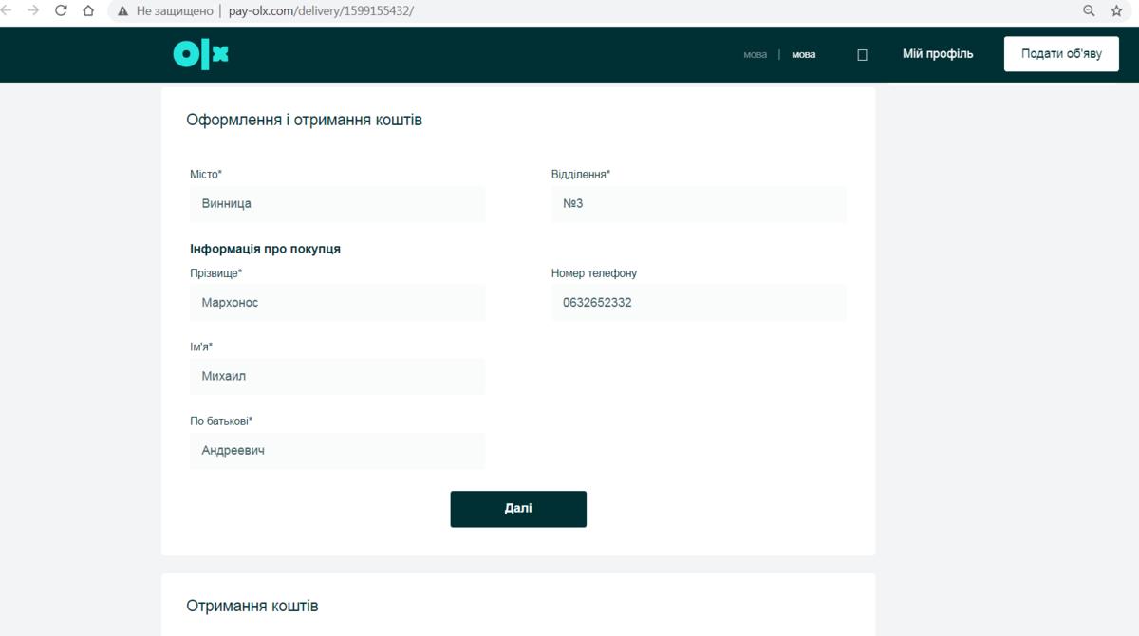
Task: Click the По батькові field with Андреевич
Action: click(337, 450)
